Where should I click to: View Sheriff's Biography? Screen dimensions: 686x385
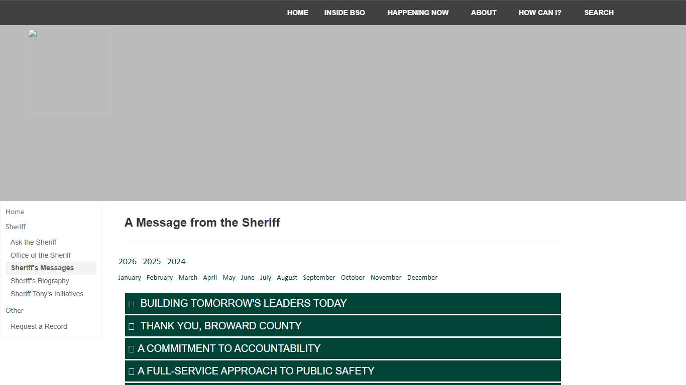40,281
